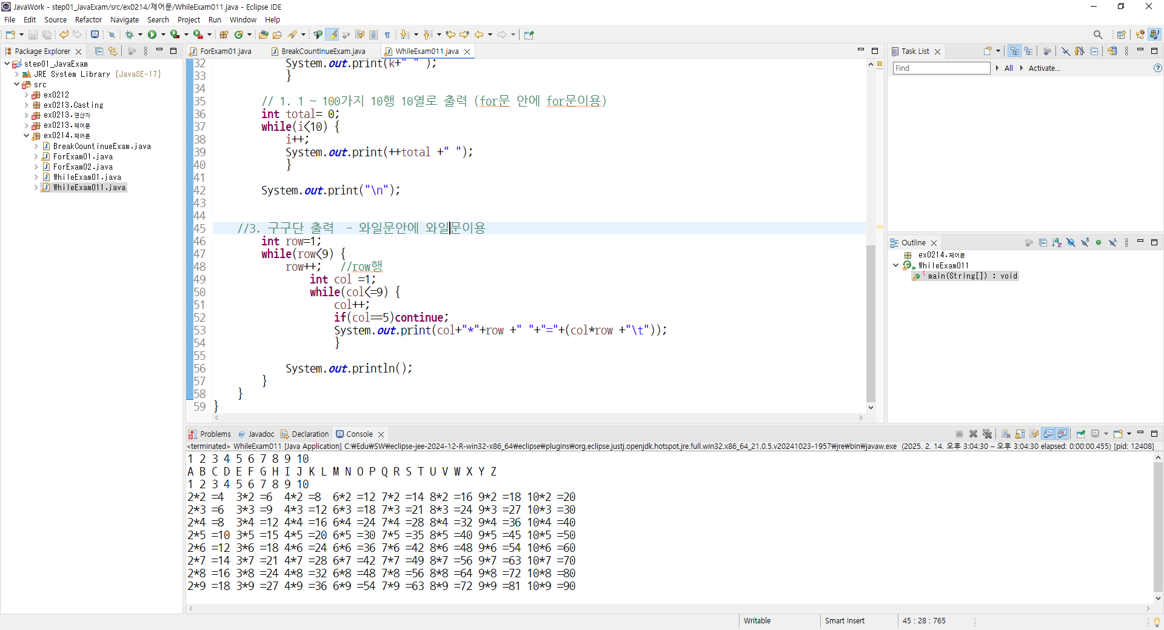
Task: Click the Open Perspective icon
Action: click(x=1122, y=35)
